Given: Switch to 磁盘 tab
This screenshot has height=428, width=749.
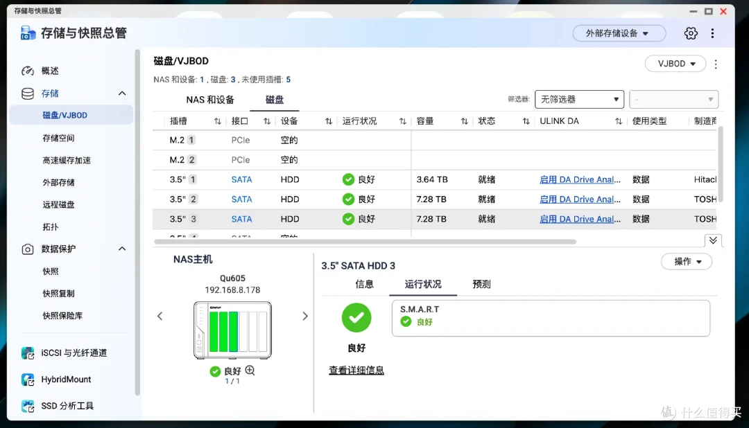Looking at the screenshot, I should (x=274, y=100).
